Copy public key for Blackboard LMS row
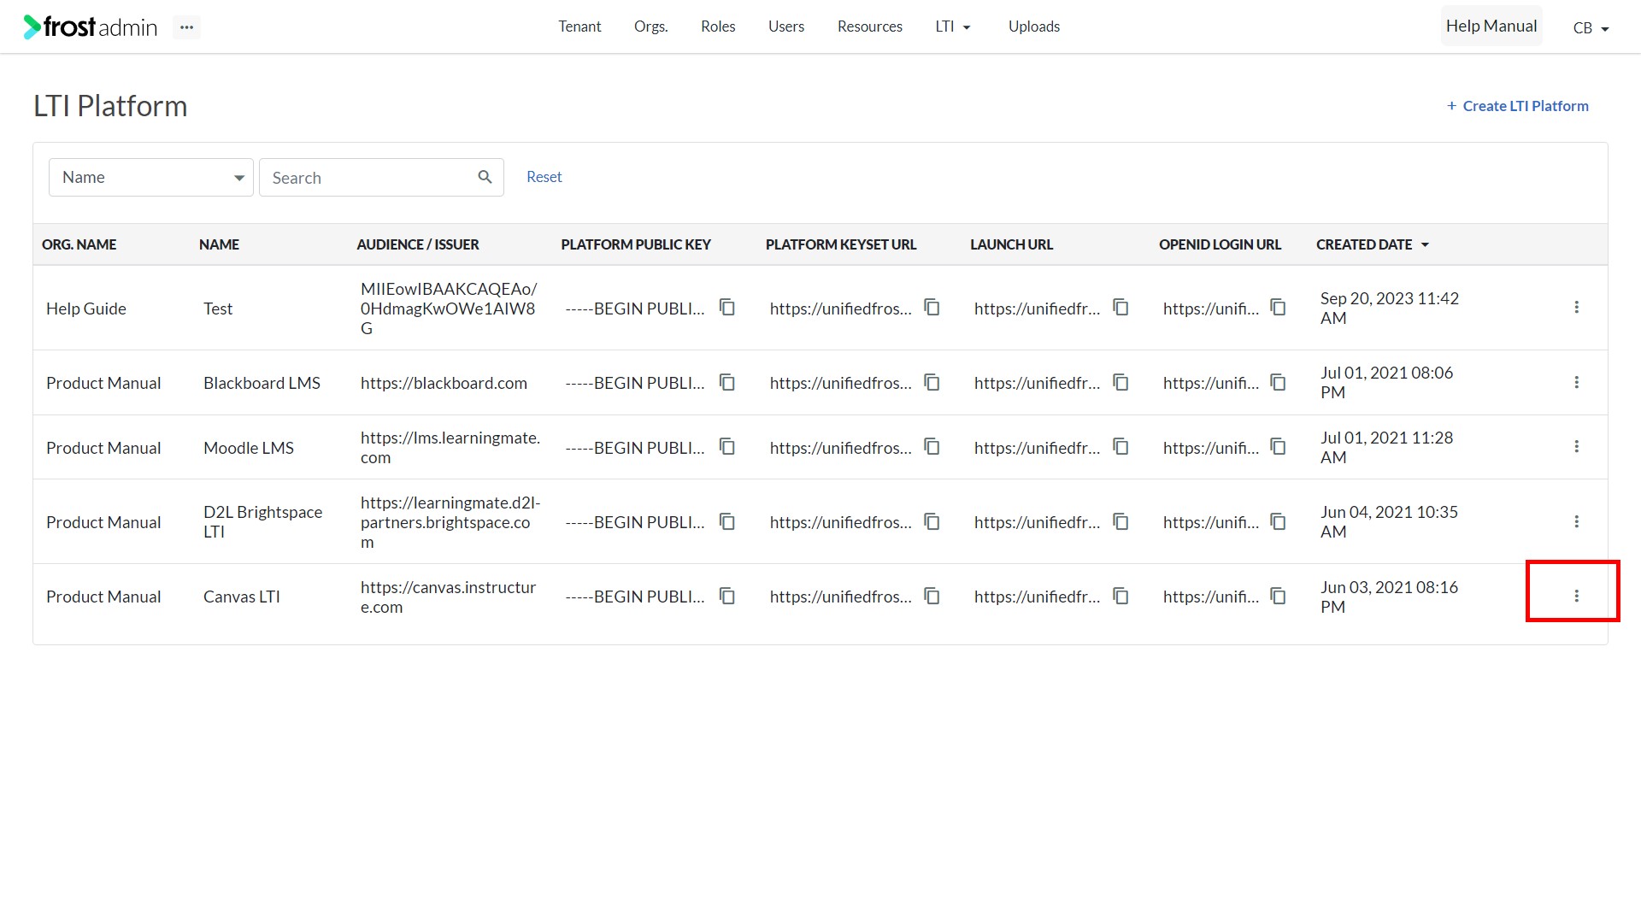 pos(727,383)
